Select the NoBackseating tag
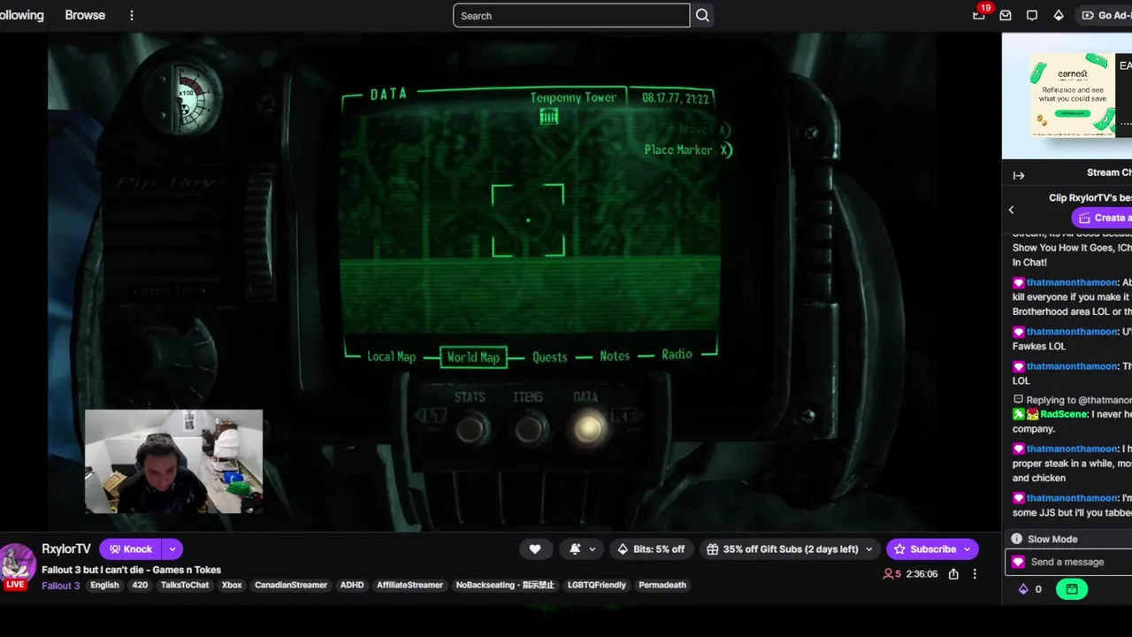The image size is (1132, 637). (505, 586)
